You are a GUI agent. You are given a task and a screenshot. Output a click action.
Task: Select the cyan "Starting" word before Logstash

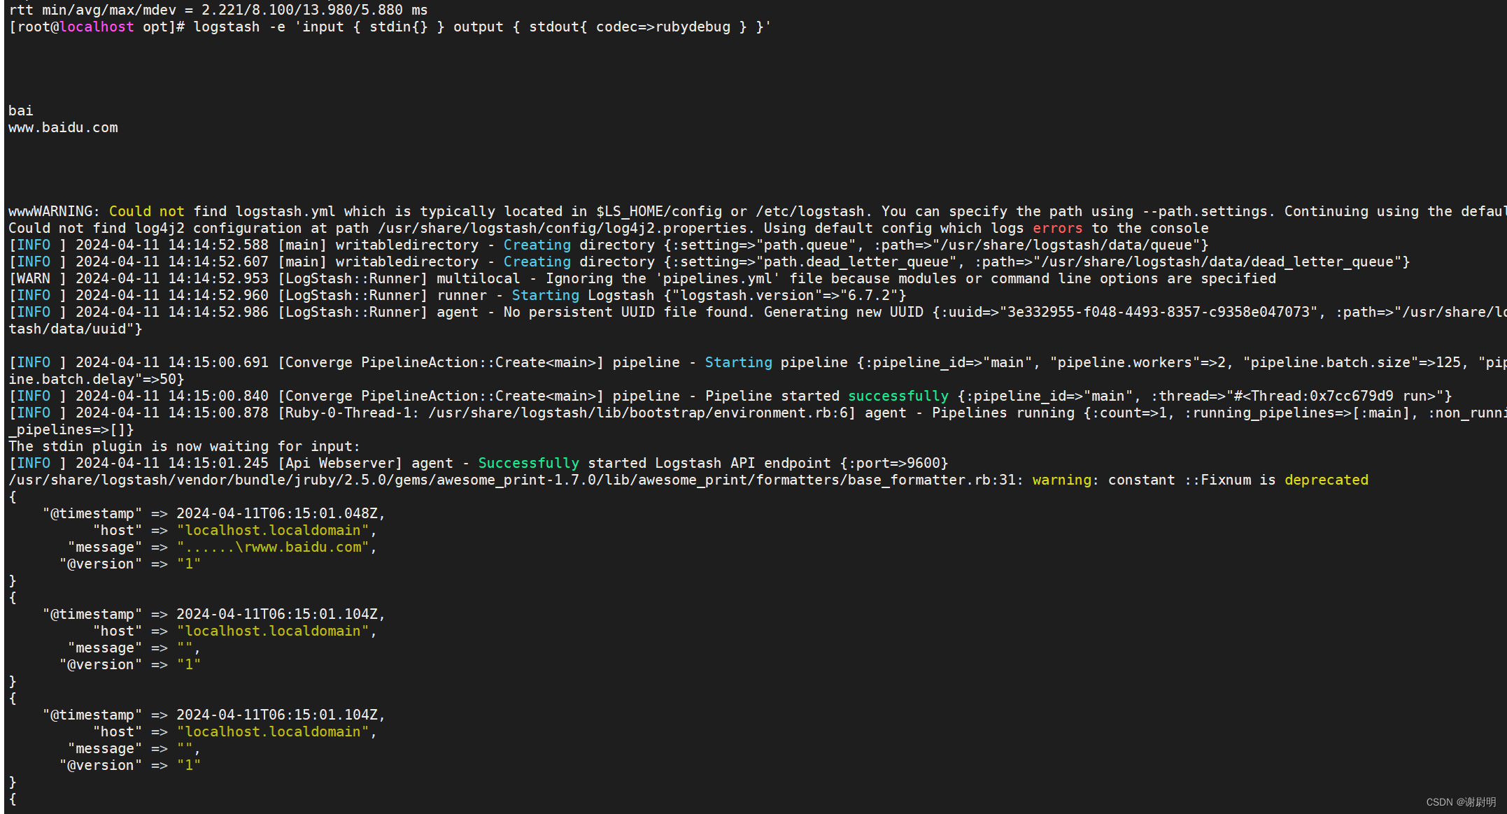coord(546,296)
